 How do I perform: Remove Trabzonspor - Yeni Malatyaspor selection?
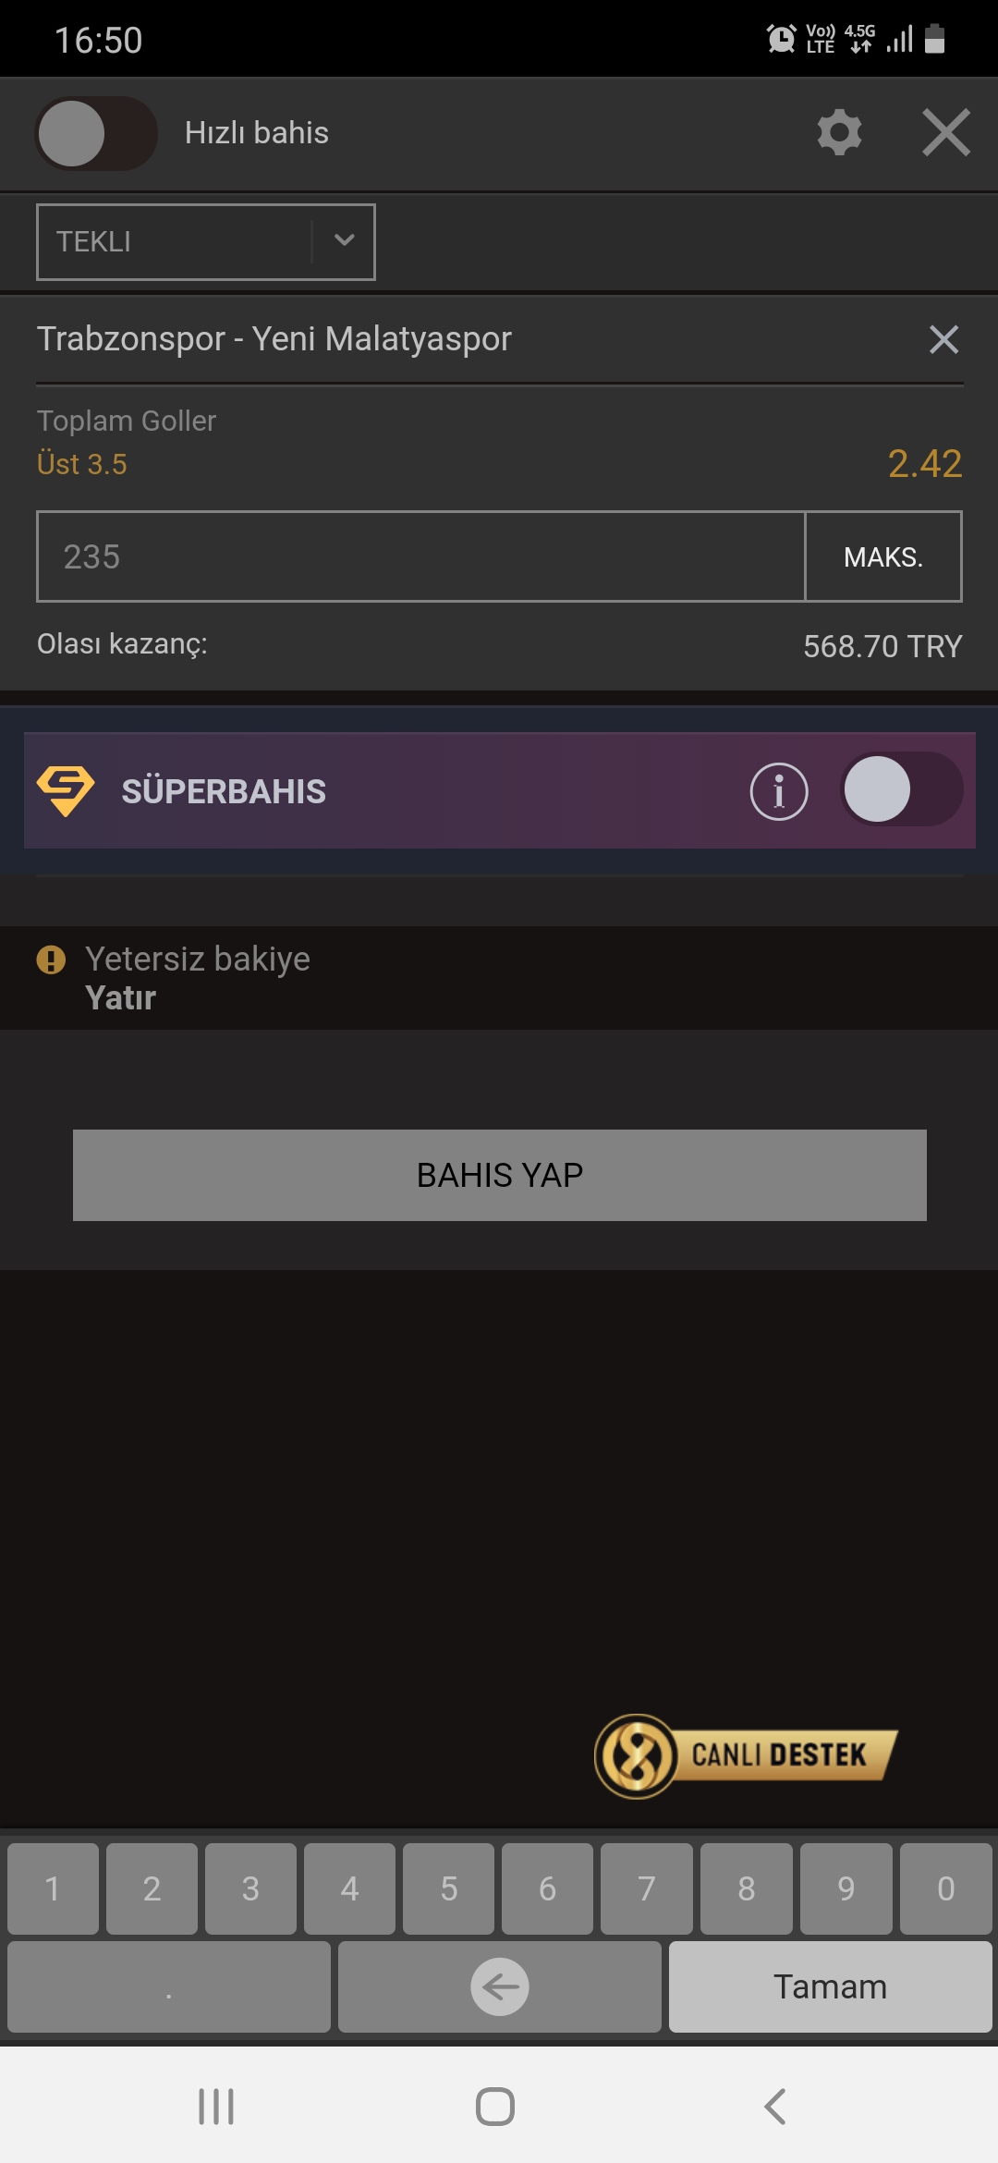pos(943,339)
